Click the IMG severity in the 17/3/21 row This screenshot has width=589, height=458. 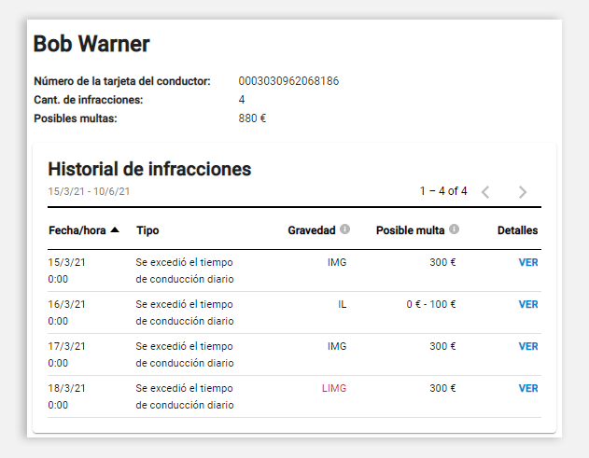(x=337, y=346)
